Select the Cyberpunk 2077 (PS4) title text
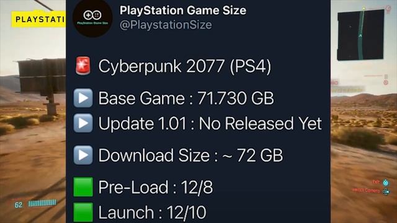This screenshot has height=223, width=397. coord(185,66)
